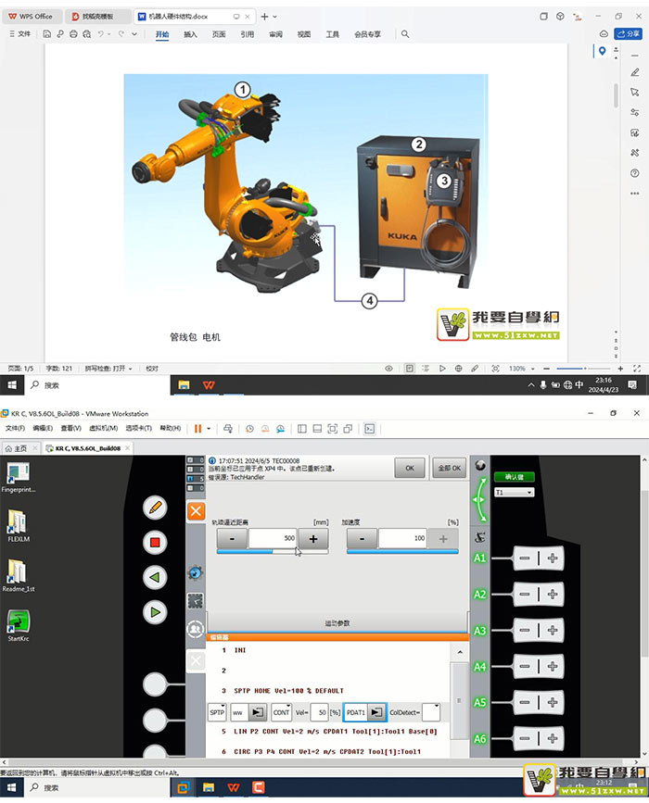Click the acceleration percentage slider bar

402,552
